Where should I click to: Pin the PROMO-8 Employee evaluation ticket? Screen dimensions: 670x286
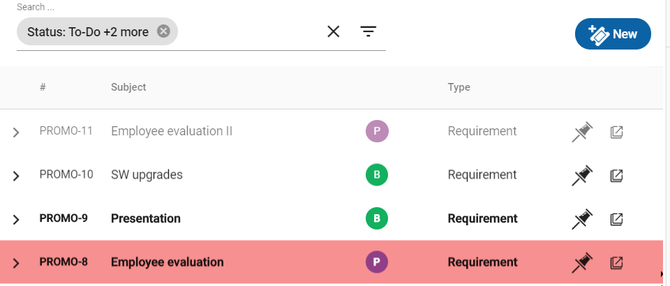coord(582,262)
